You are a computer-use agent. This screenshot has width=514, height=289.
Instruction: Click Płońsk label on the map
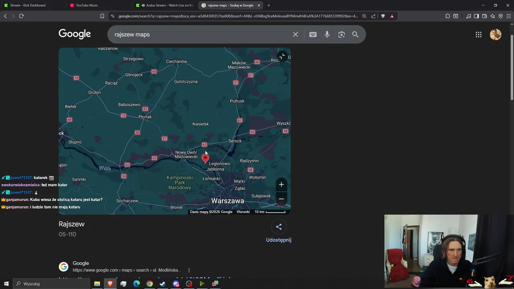pyautogui.click(x=145, y=117)
